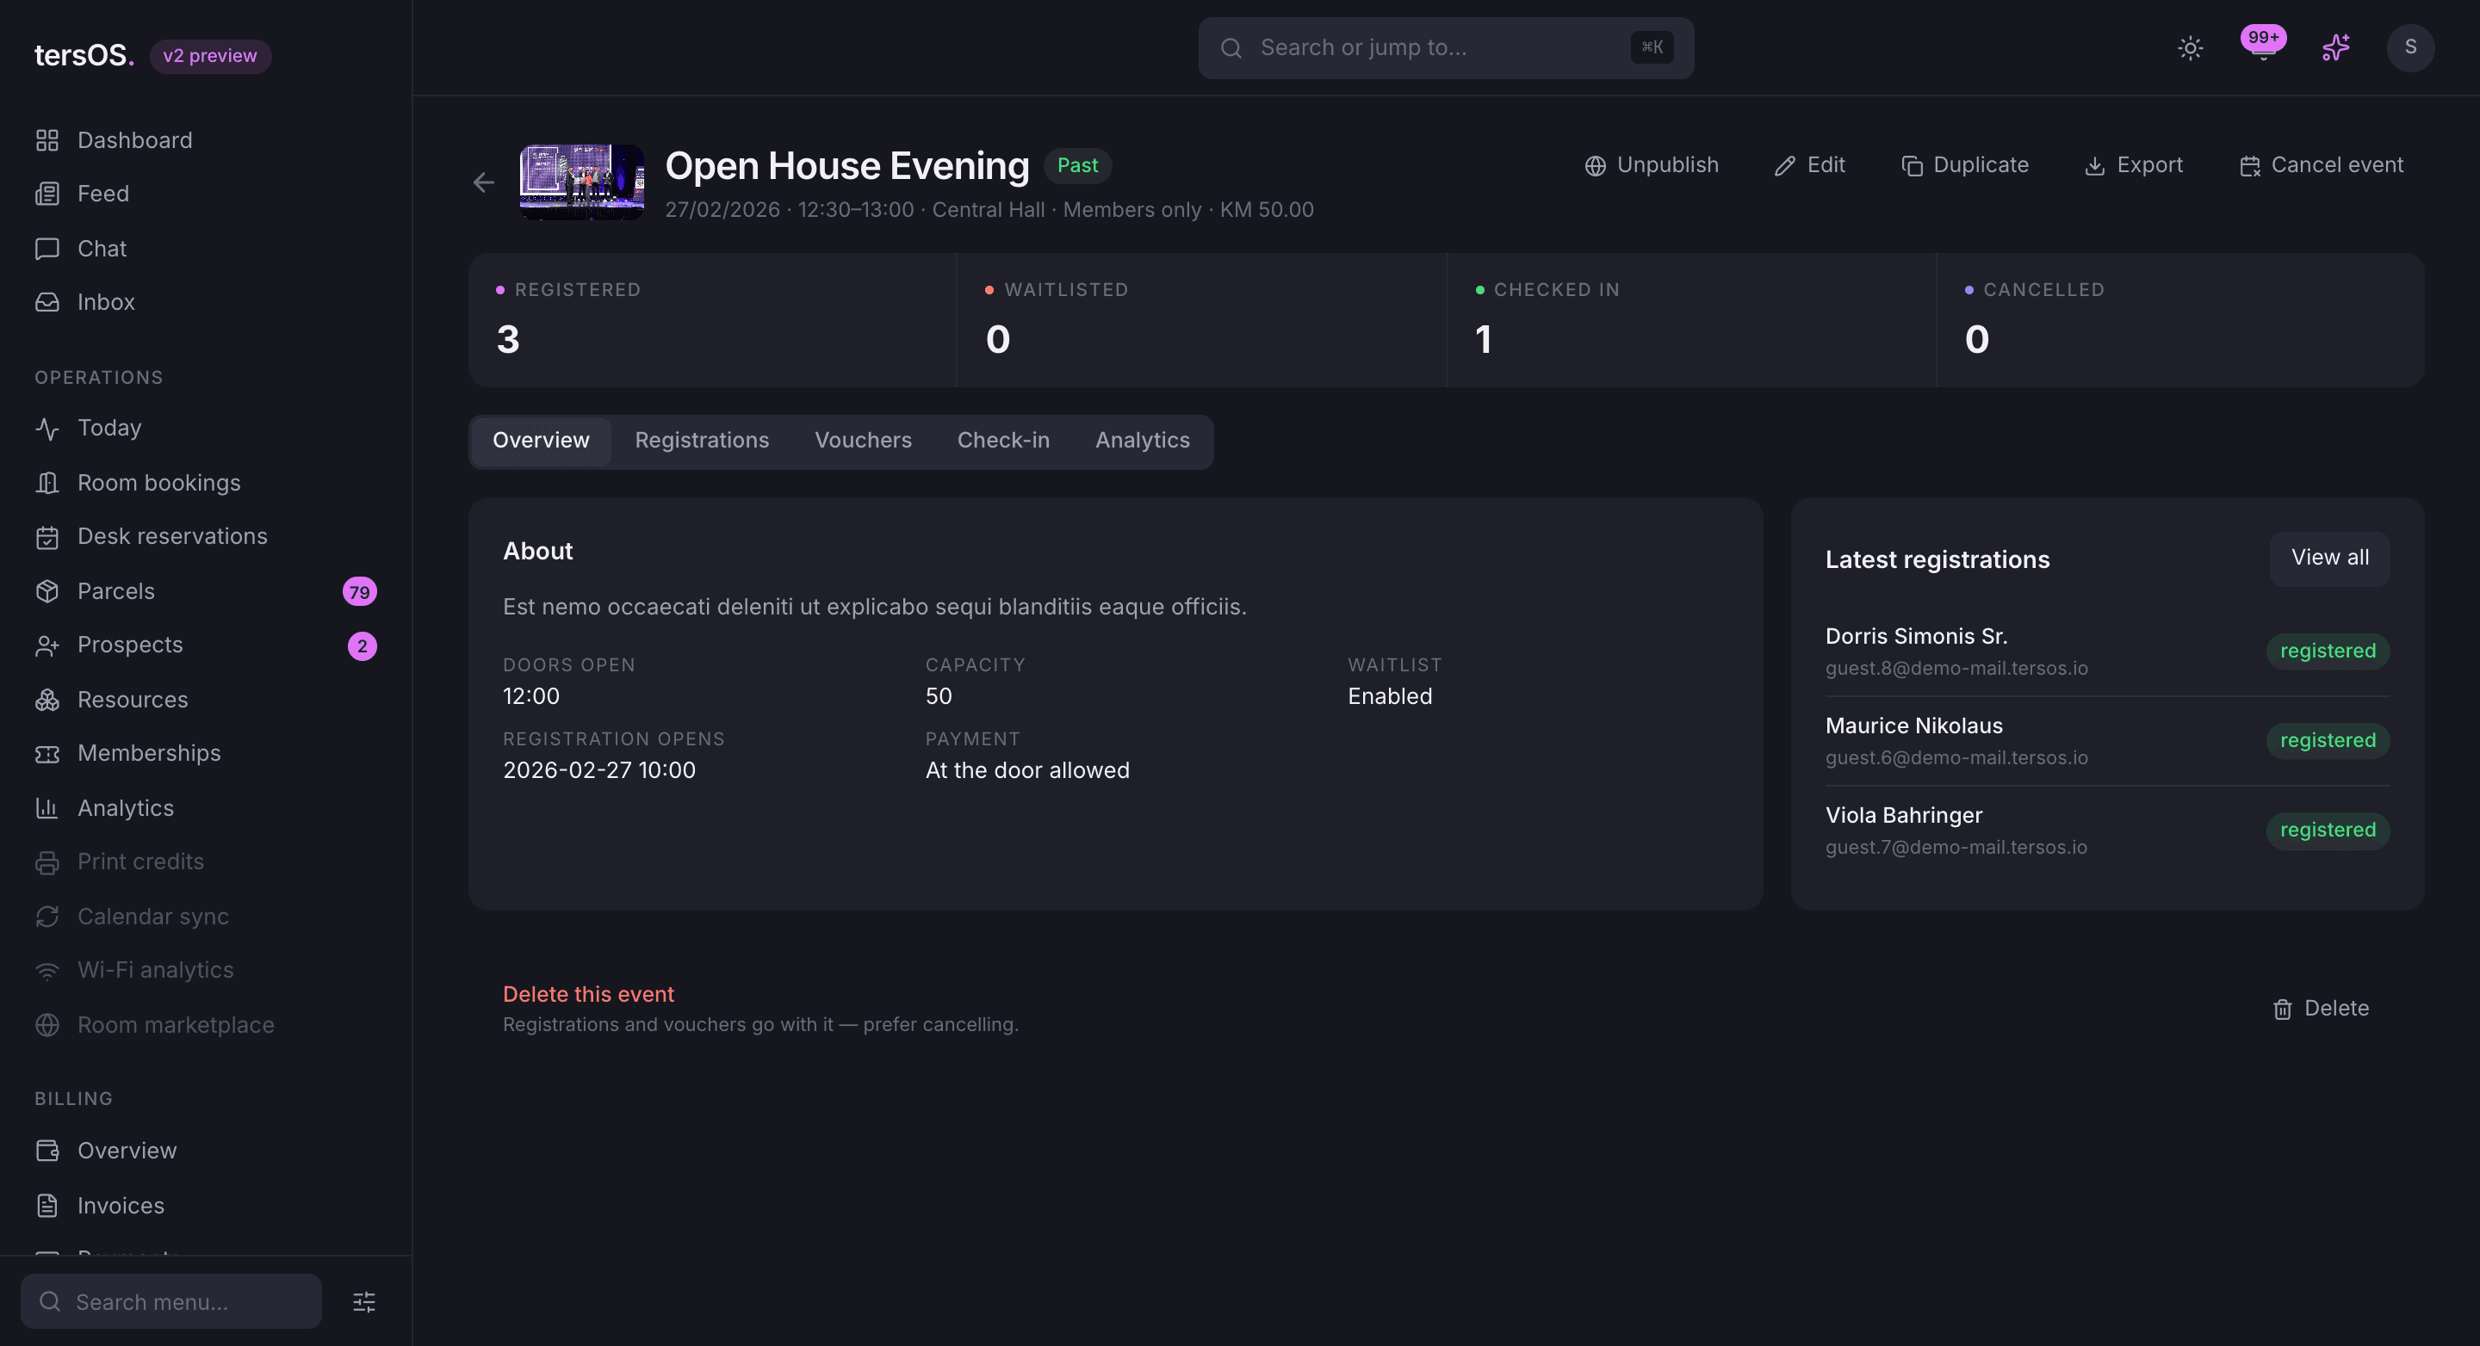
Task: Click the Search menu input
Action: point(171,1302)
